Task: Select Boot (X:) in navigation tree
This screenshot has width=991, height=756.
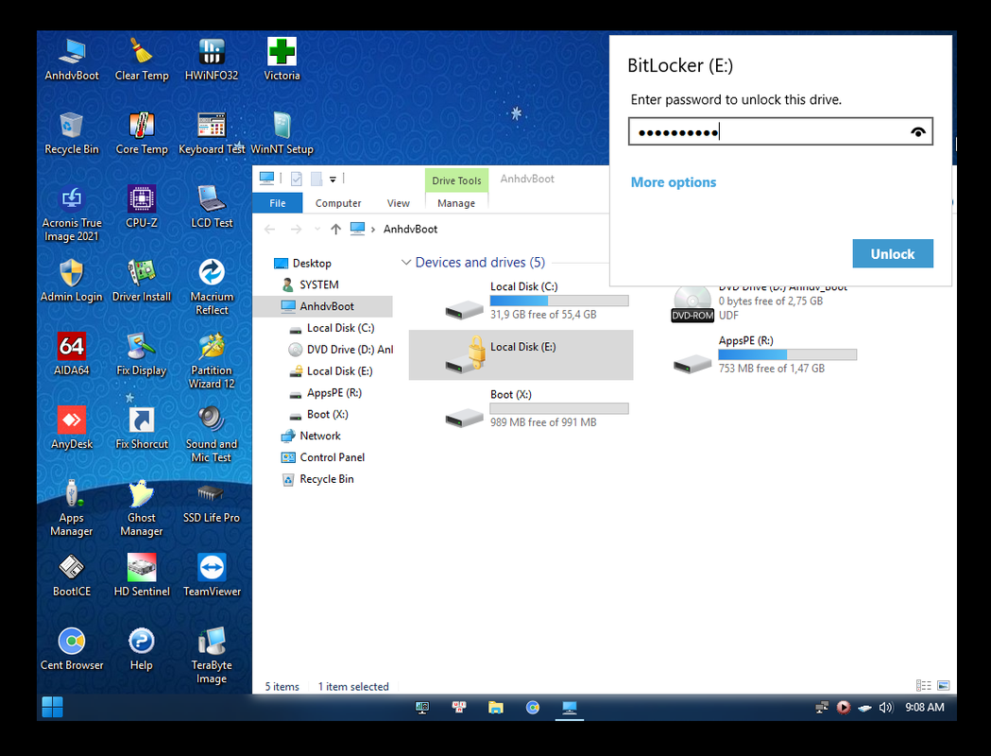Action: pos(319,414)
